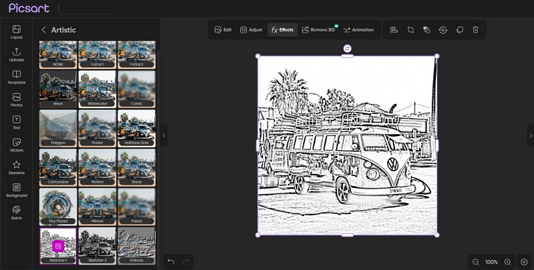Open the Animation options
534x270 pixels.
click(358, 30)
